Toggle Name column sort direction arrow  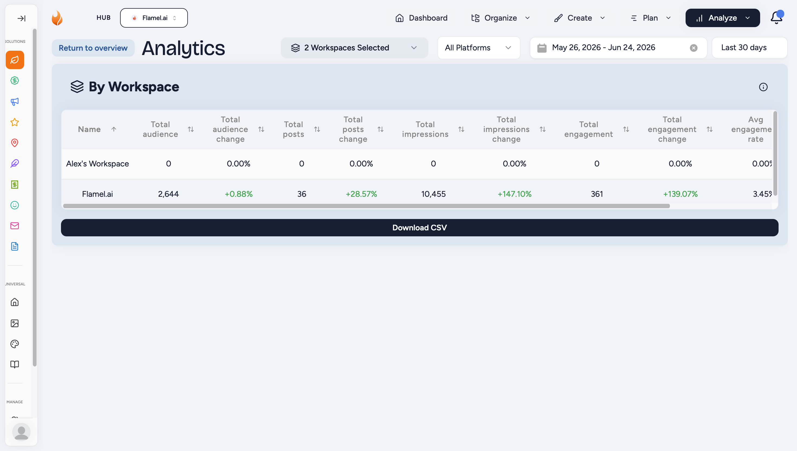coord(114,129)
